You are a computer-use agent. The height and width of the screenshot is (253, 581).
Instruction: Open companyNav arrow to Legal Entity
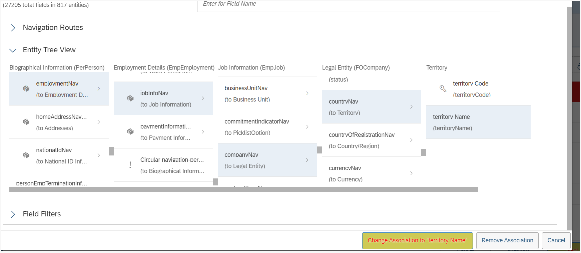[x=307, y=160]
